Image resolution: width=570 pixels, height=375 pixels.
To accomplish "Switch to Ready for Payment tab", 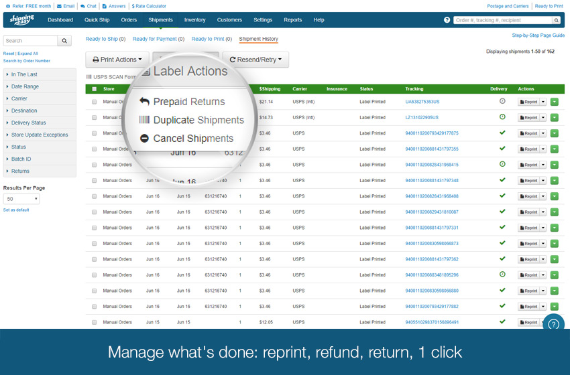I will [x=158, y=39].
